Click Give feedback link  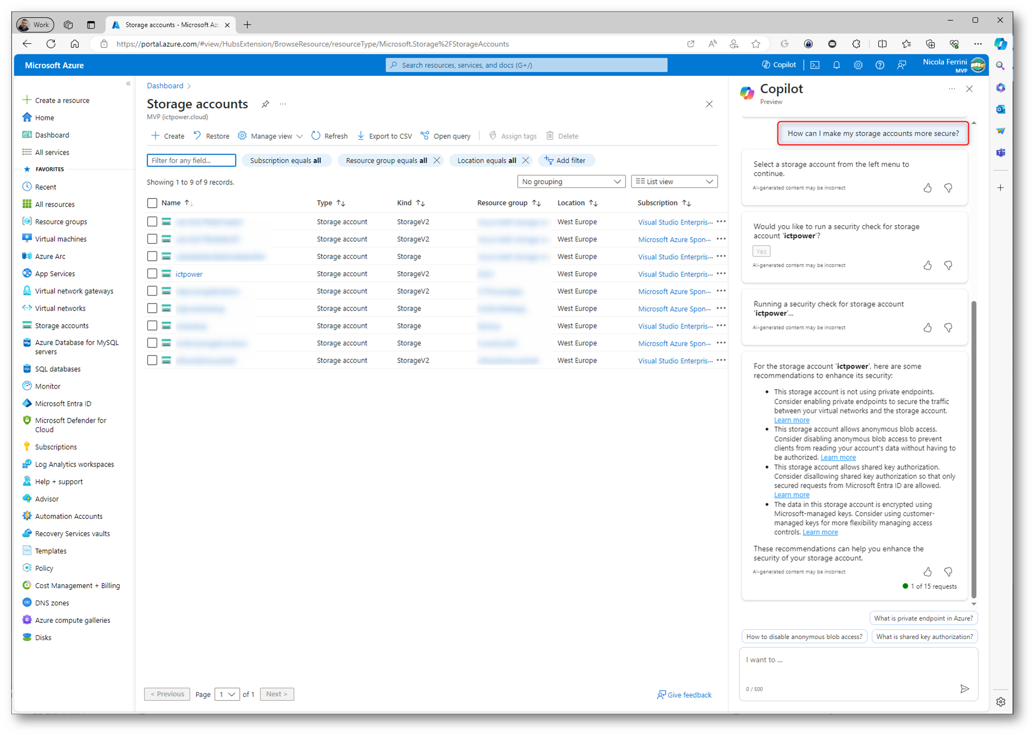tap(684, 695)
